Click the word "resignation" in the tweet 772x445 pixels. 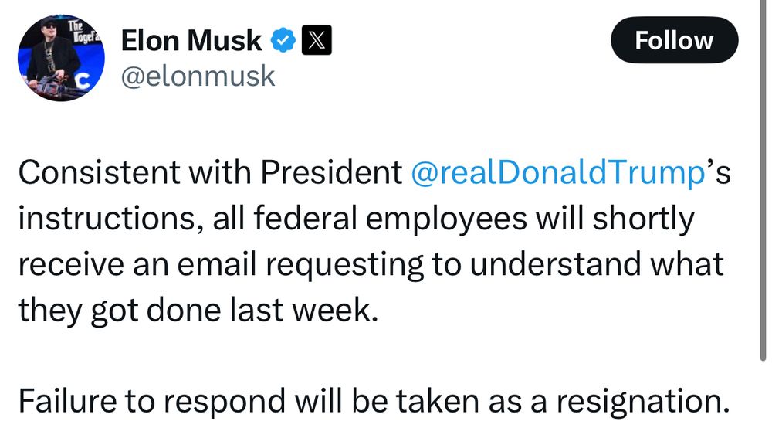coord(634,402)
